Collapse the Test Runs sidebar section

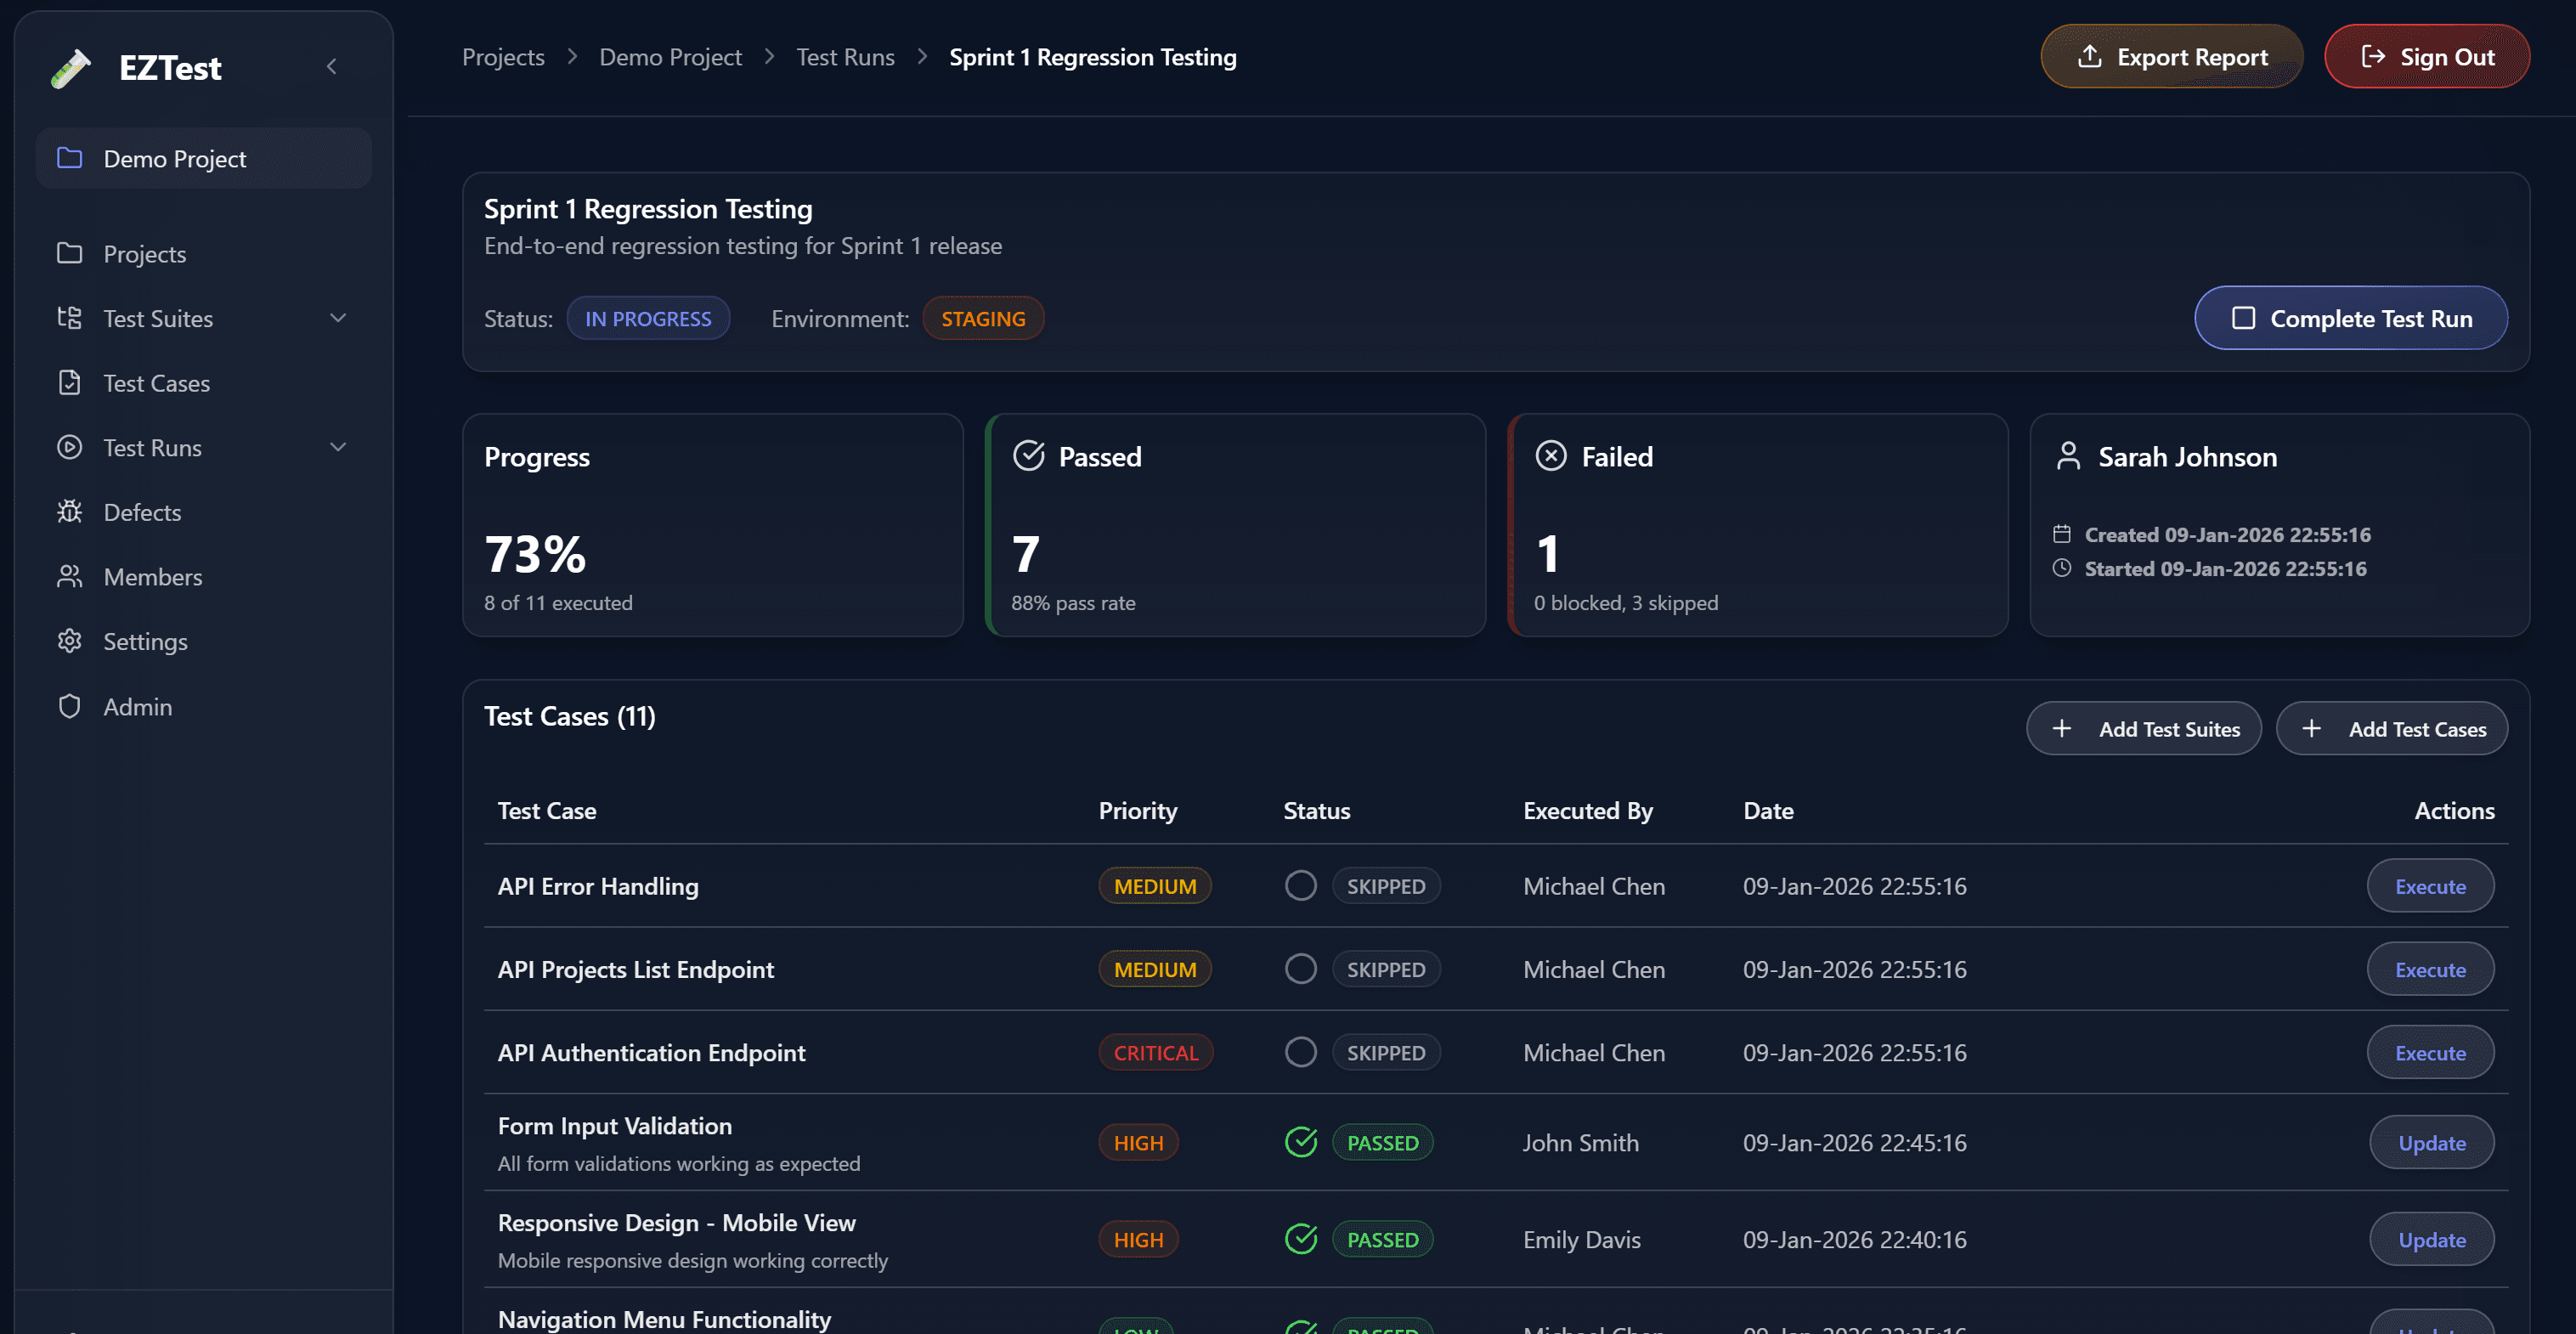(x=338, y=447)
